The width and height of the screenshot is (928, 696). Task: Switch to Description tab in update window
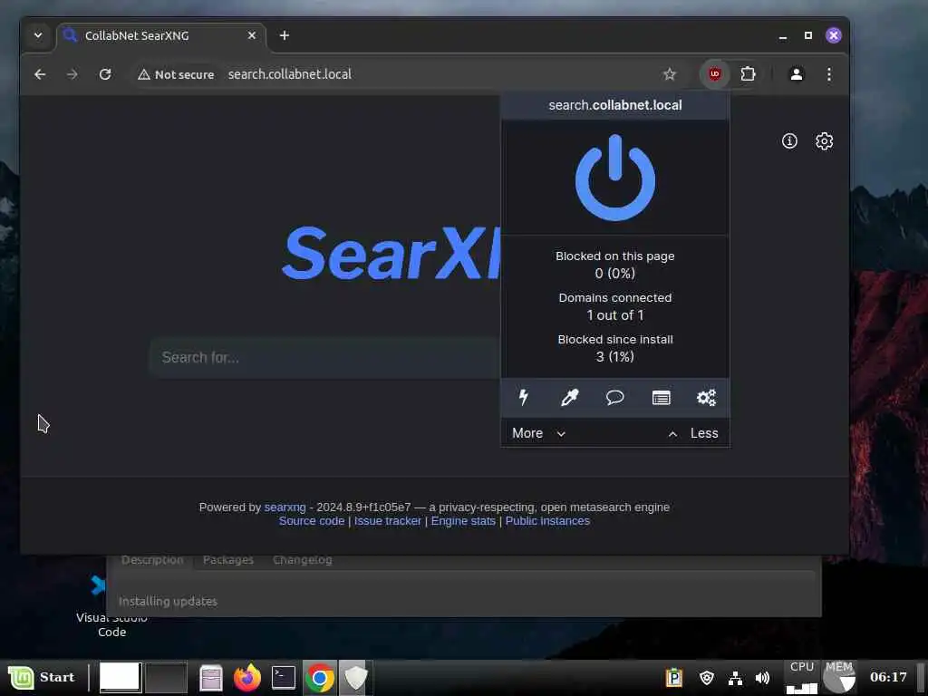[152, 560]
